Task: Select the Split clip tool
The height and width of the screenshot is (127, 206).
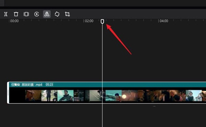Action: click(6, 14)
